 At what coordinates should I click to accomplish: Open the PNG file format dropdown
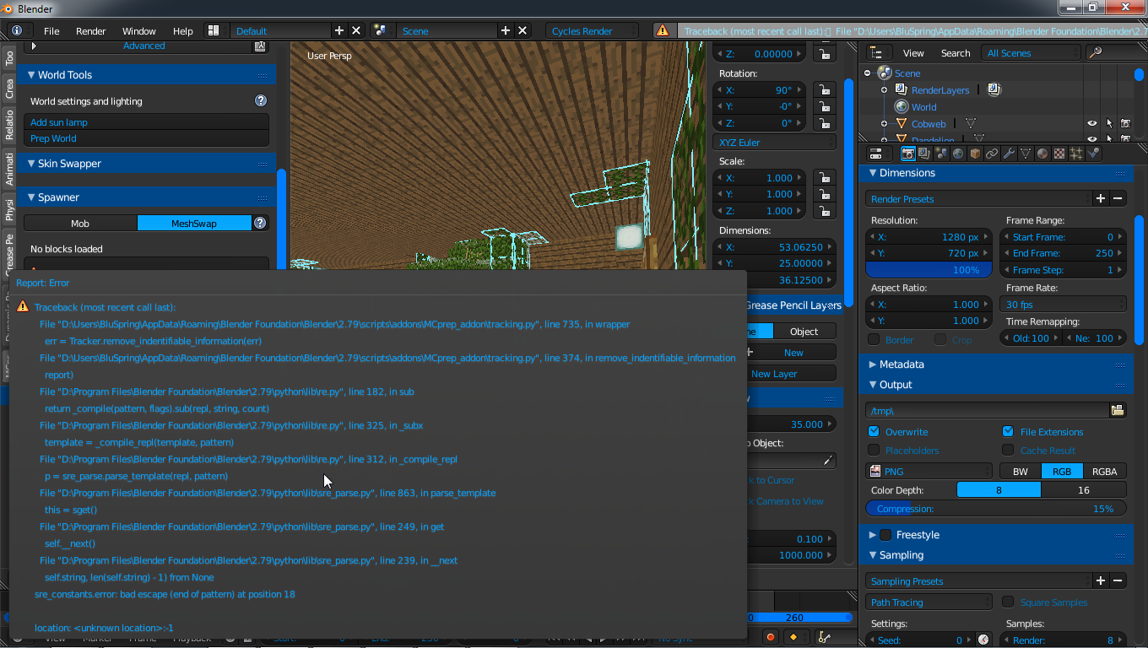(x=929, y=472)
